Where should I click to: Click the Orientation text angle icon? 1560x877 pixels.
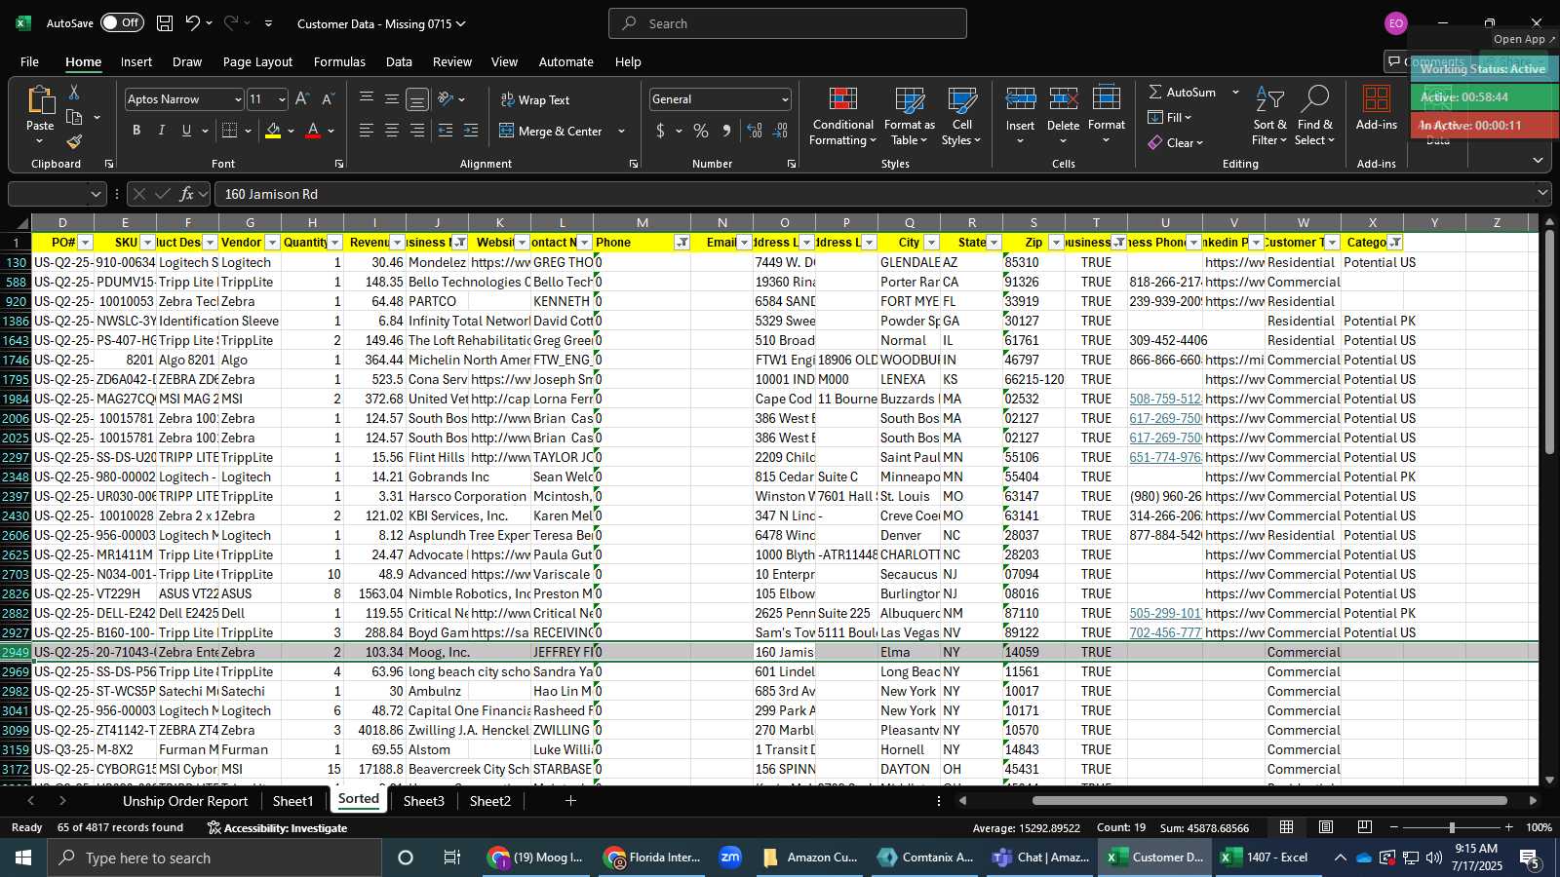[446, 99]
